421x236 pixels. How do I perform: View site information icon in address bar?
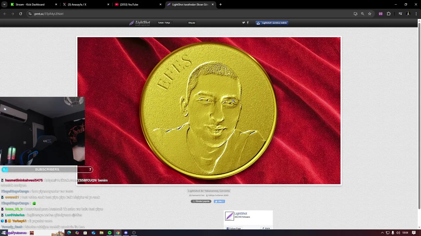[x=30, y=14]
